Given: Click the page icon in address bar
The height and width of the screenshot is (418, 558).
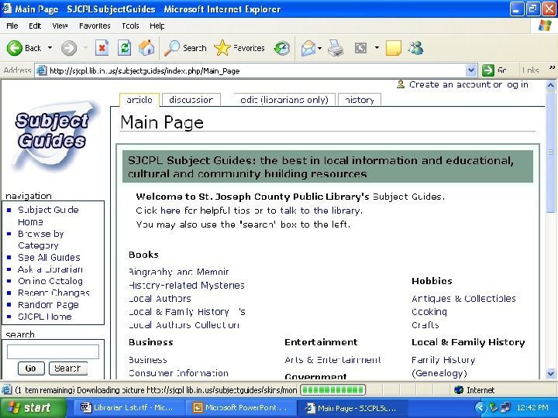Looking at the screenshot, I should point(42,70).
